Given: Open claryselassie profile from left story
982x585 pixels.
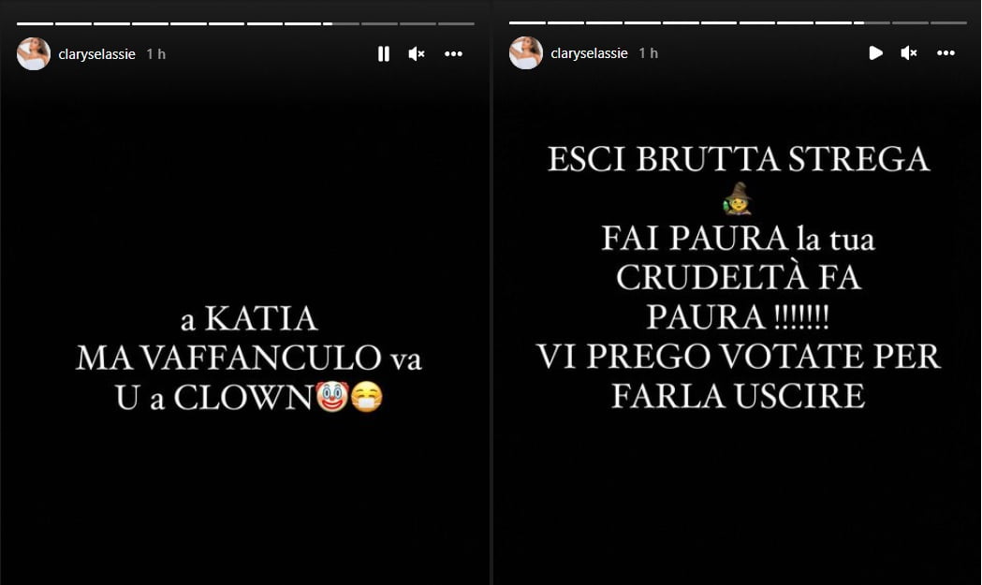Looking at the screenshot, I should pos(97,54).
